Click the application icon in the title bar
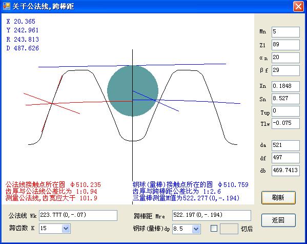 click(7, 6)
